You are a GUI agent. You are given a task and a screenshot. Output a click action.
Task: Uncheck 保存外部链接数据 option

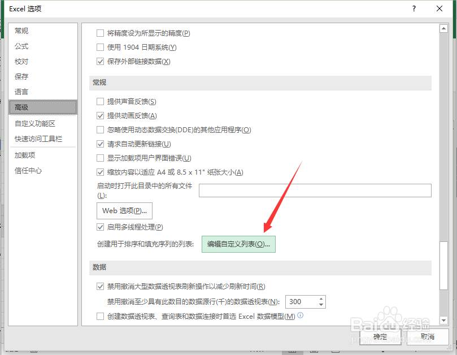pos(100,62)
